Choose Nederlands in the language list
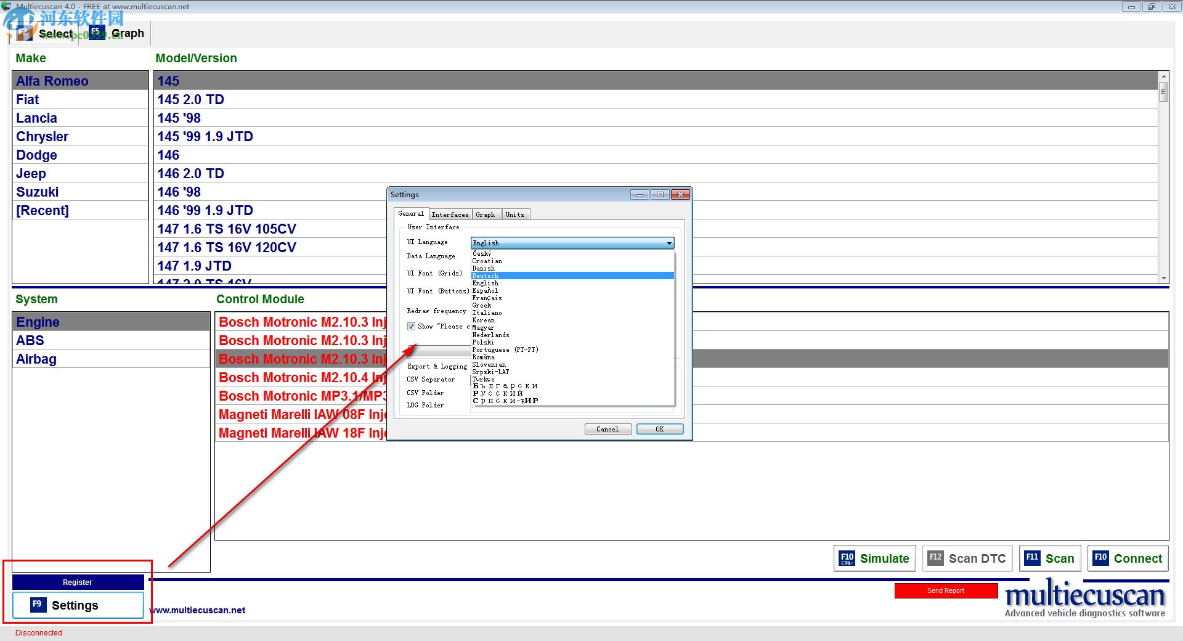The height and width of the screenshot is (641, 1183). pos(572,335)
